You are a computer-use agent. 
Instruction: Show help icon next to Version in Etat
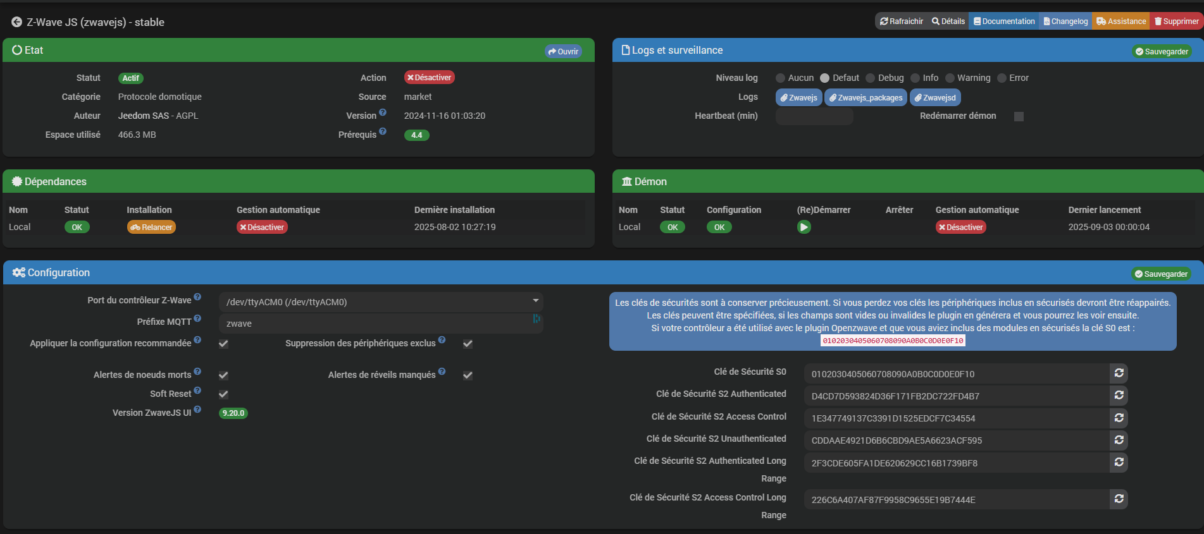383,112
